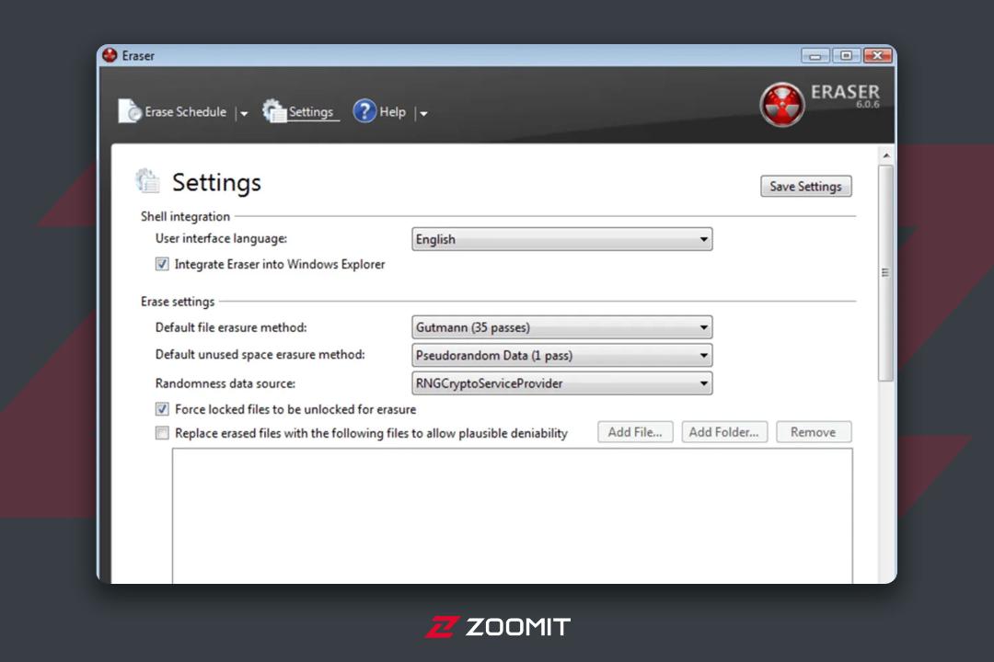Click inside plausible deniability files list box
This screenshot has width=994, height=662.
(513, 516)
